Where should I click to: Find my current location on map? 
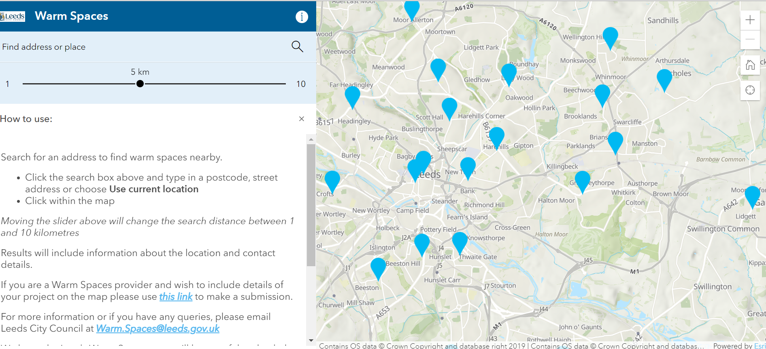click(x=750, y=90)
